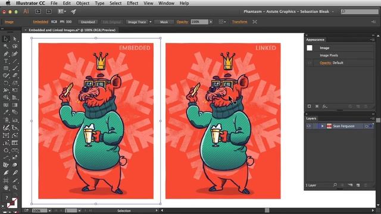Viewport: 381px width, 214px height.
Task: Click the Embedded link in control bar
Action: (40, 22)
